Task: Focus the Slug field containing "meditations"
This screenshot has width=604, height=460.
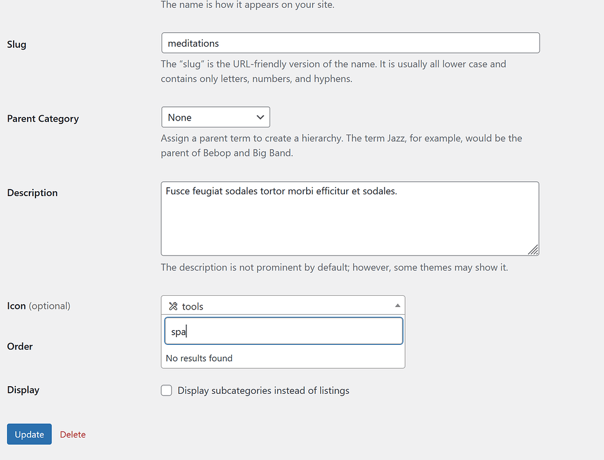Action: coord(350,43)
